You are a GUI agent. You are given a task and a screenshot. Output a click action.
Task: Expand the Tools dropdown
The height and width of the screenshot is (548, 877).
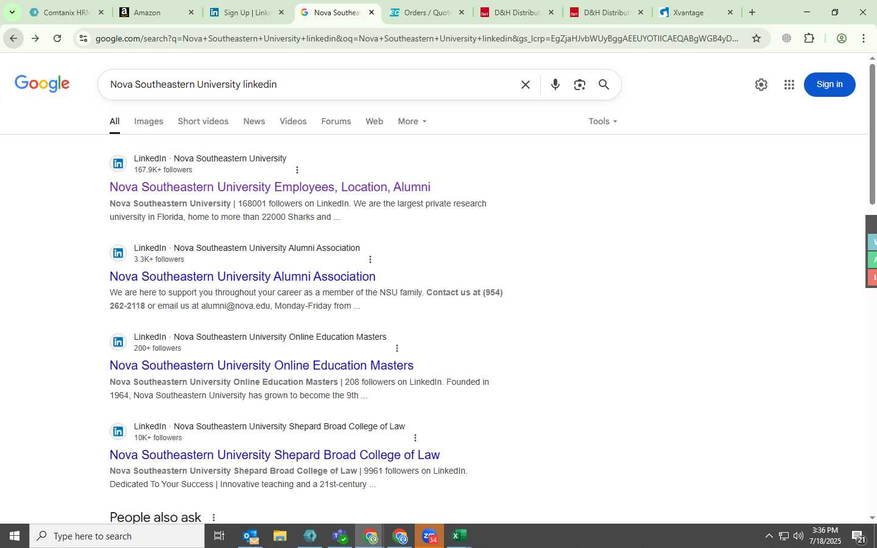(x=603, y=121)
